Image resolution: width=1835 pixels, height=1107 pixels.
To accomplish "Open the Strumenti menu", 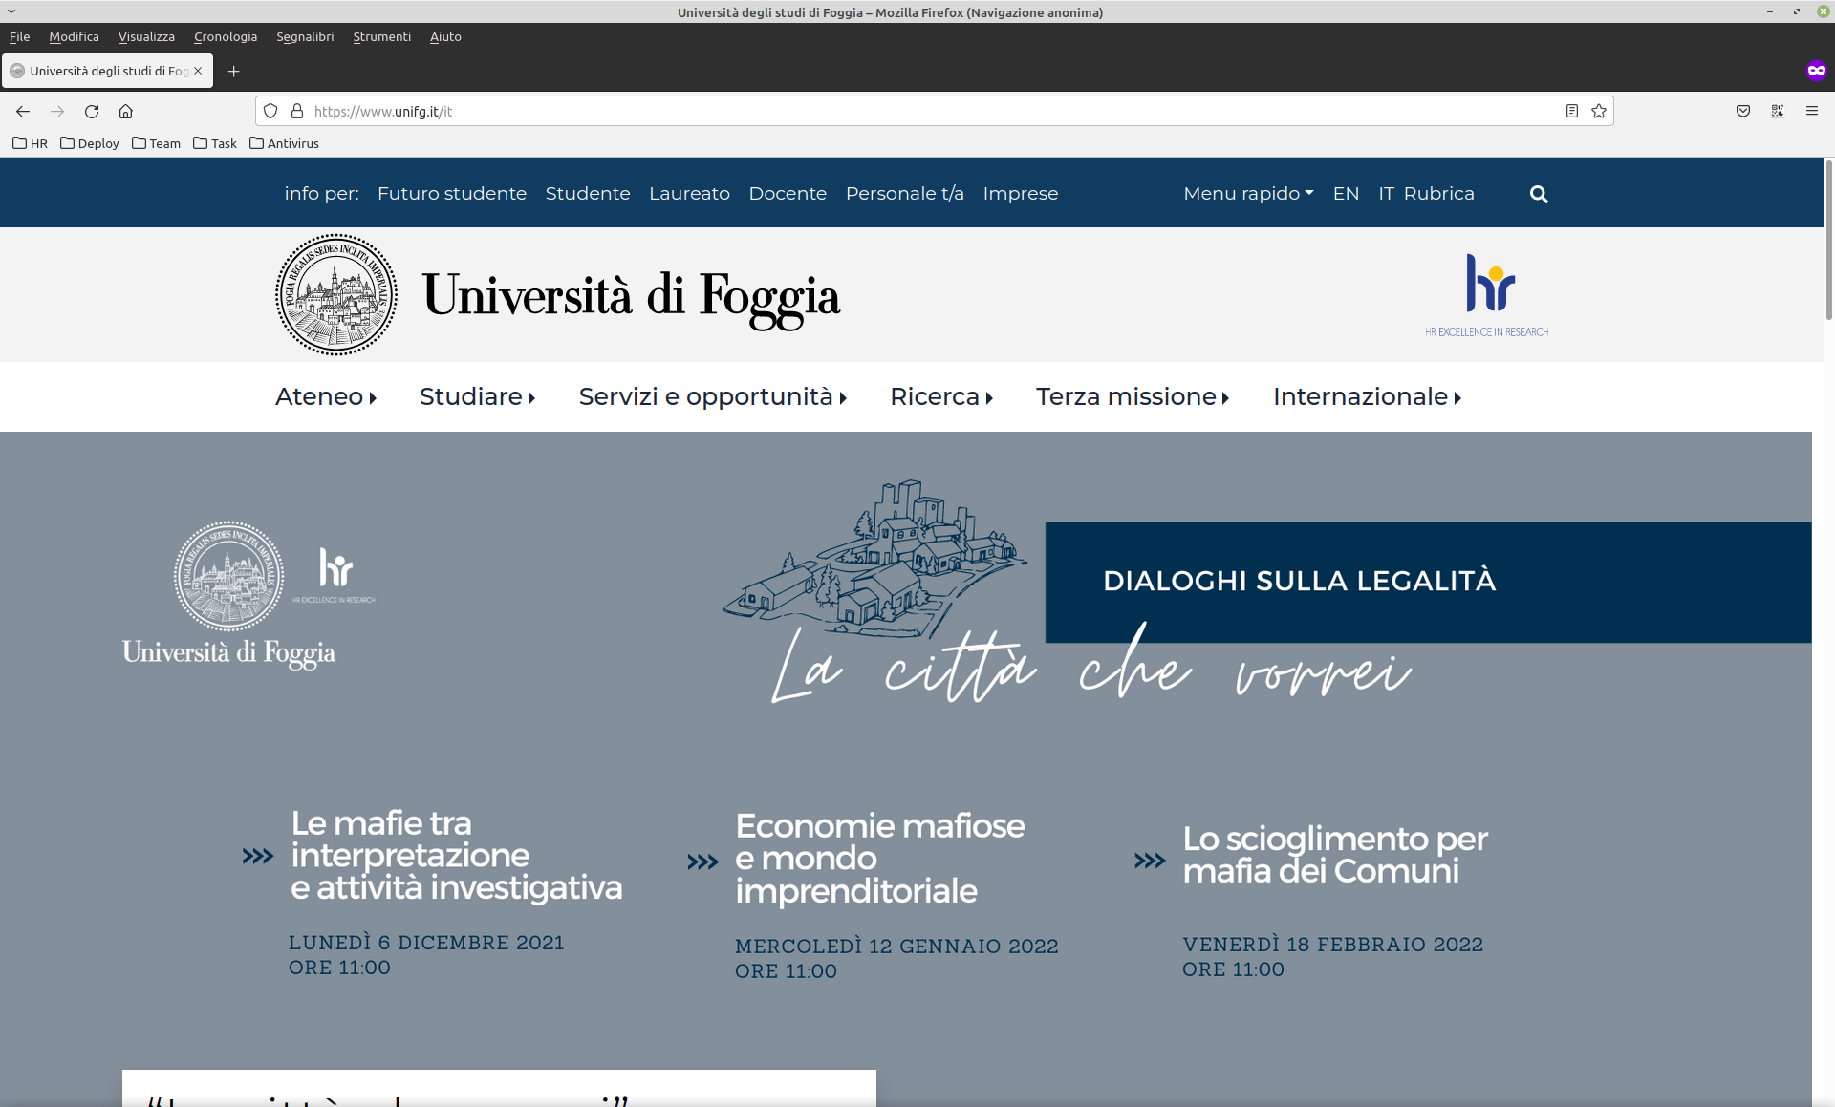I will tap(381, 36).
